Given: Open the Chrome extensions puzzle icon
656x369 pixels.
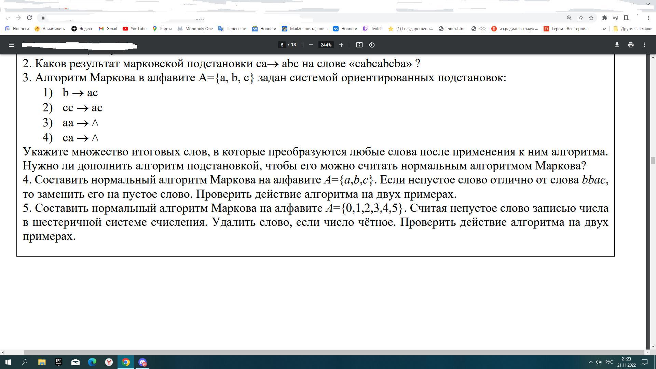Looking at the screenshot, I should [604, 18].
